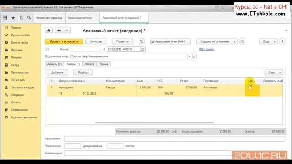Select the Гвозди nomenclature cell
This screenshot has width=292, height=164.
[120, 87]
